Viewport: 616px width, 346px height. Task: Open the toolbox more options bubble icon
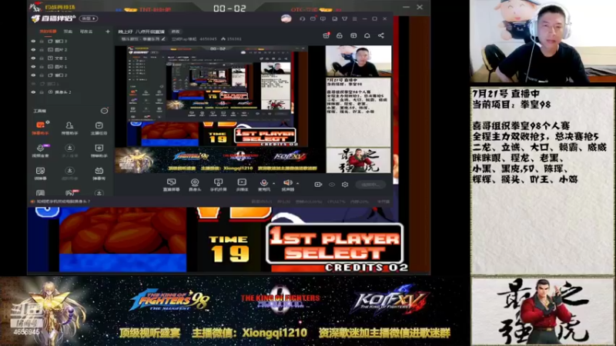click(x=104, y=111)
